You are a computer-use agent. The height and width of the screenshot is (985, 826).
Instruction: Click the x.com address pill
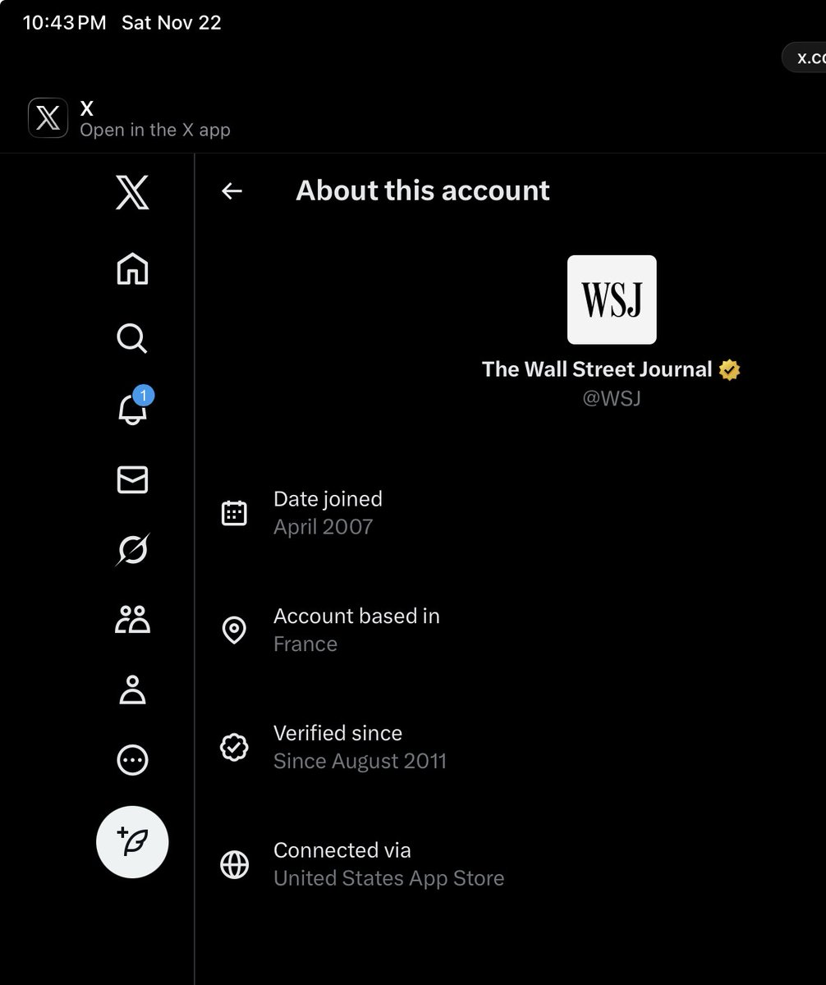coord(805,57)
